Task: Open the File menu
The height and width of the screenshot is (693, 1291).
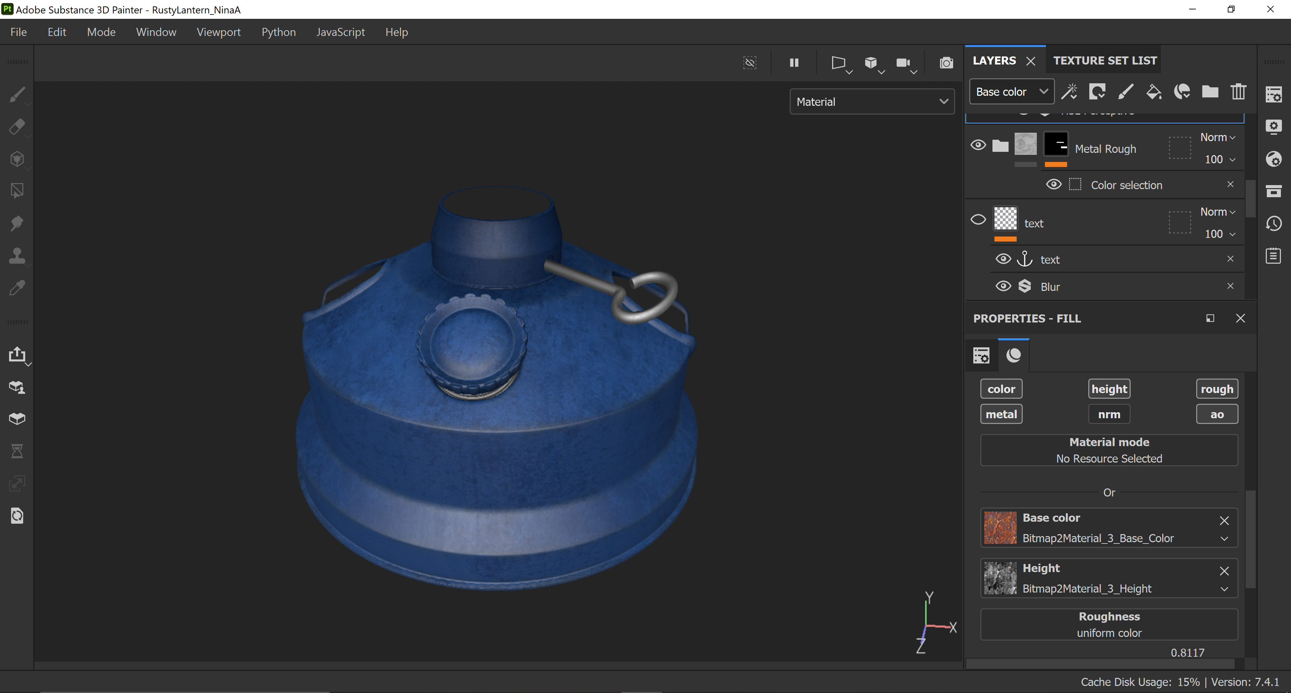Action: coord(18,32)
